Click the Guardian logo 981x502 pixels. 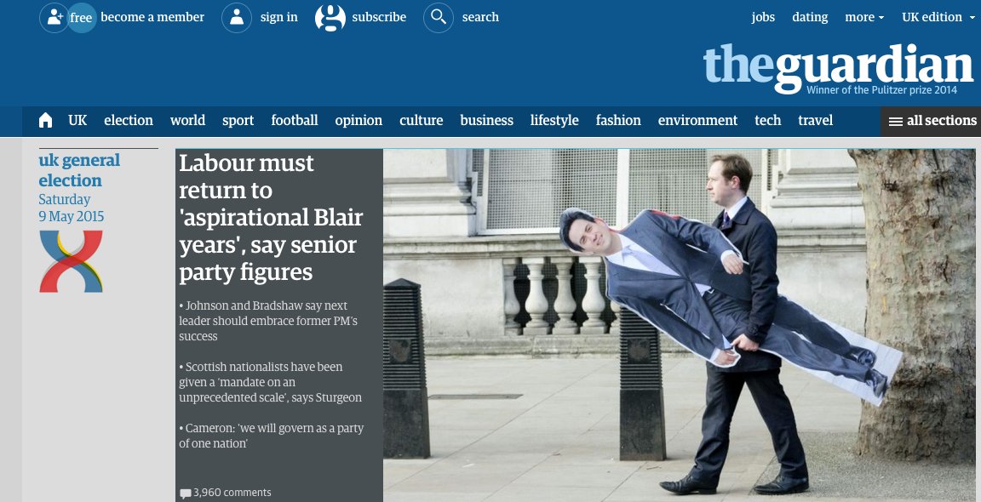pyautogui.click(x=838, y=67)
